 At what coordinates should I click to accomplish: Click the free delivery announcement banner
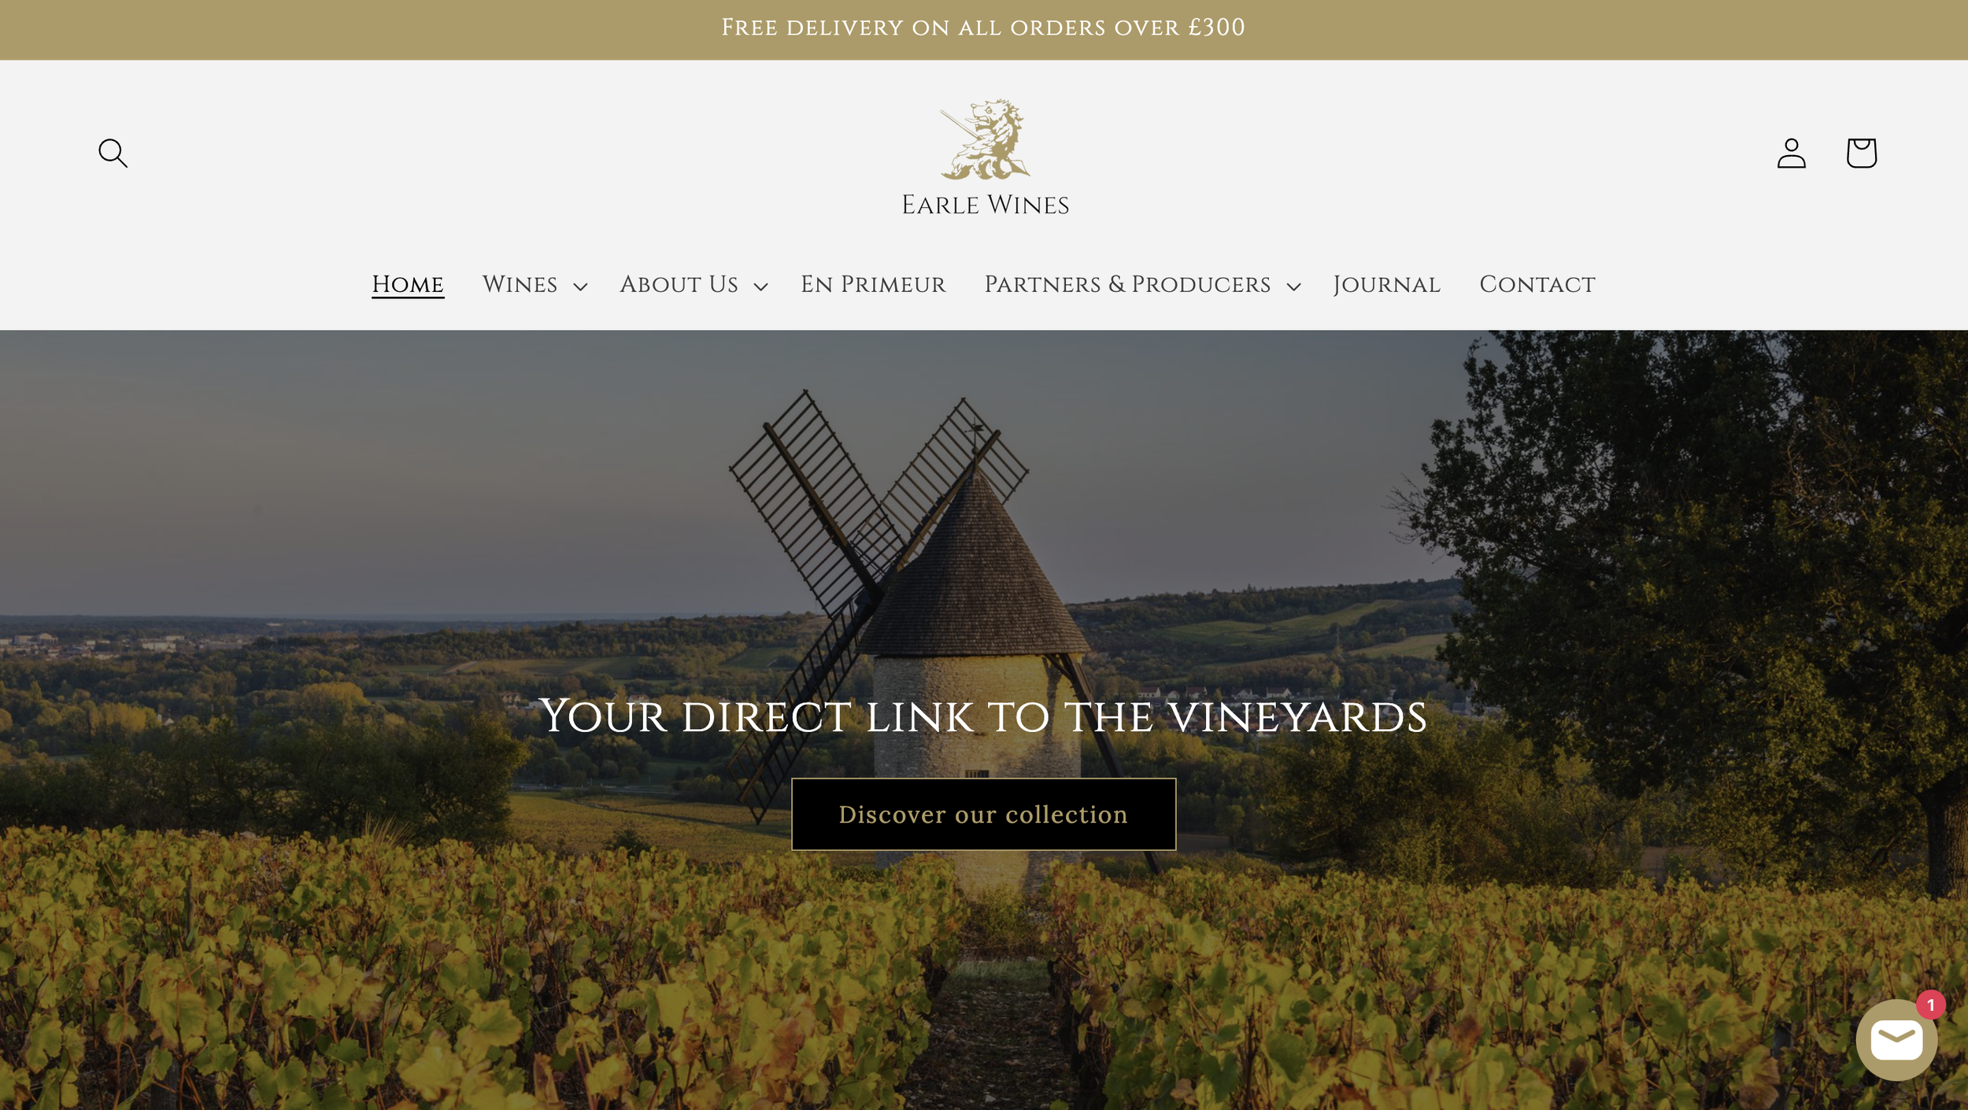pos(984,29)
